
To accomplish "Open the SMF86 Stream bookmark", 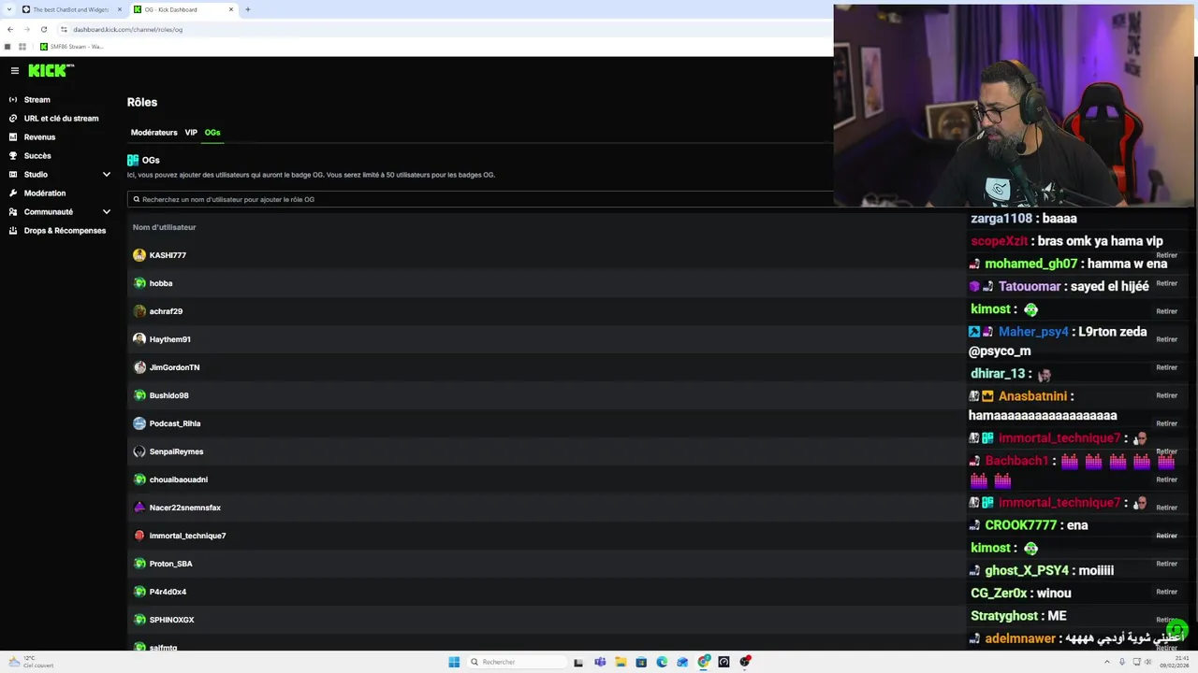I will (71, 47).
